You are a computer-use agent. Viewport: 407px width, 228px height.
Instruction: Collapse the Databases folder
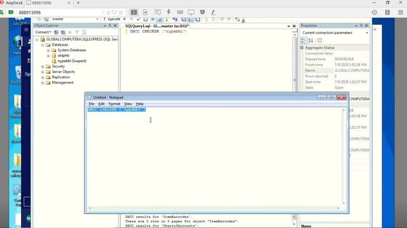[43, 45]
